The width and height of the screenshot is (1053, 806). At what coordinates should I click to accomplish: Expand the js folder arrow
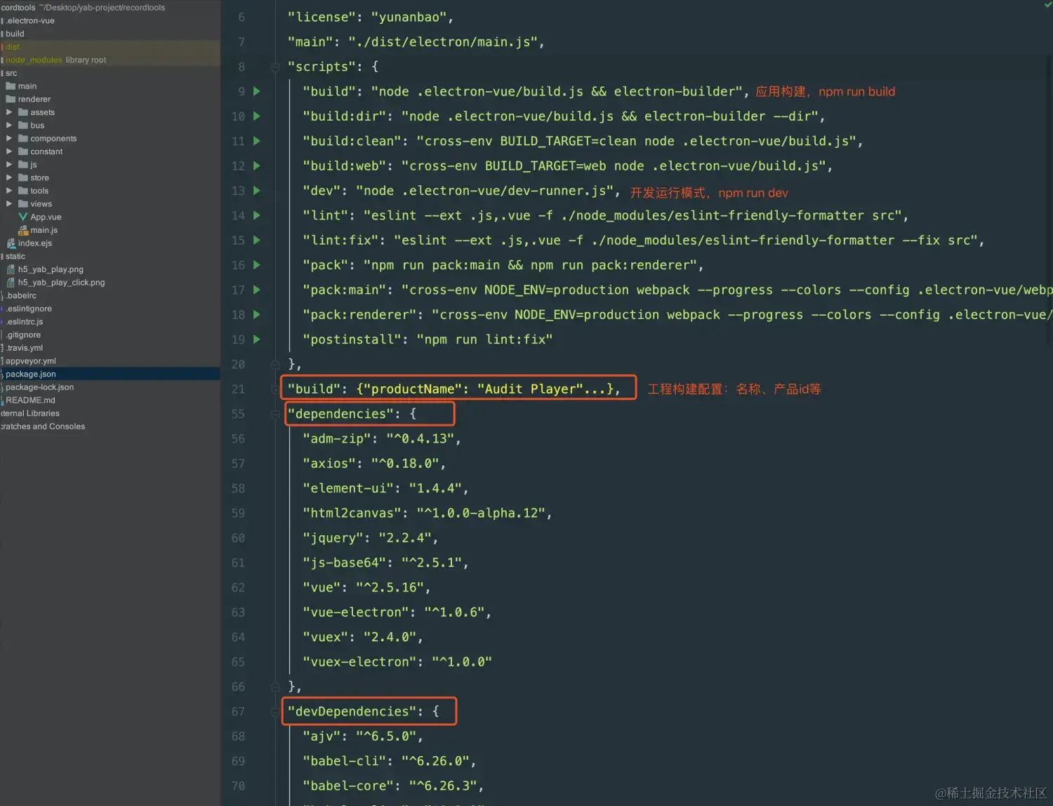(x=9, y=164)
